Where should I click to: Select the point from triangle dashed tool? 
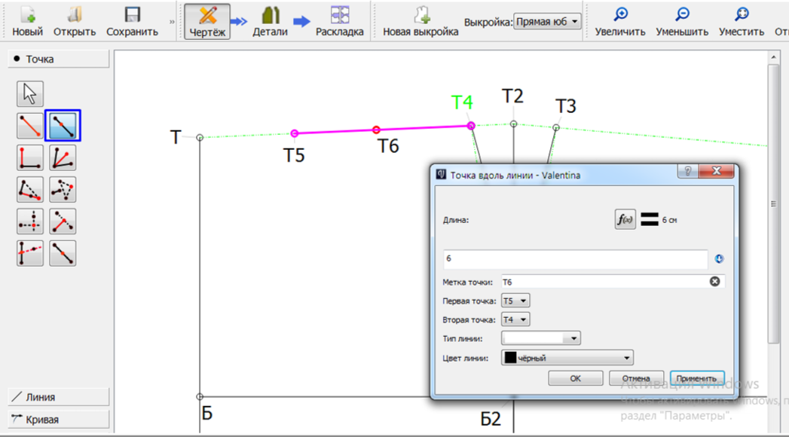(x=63, y=189)
